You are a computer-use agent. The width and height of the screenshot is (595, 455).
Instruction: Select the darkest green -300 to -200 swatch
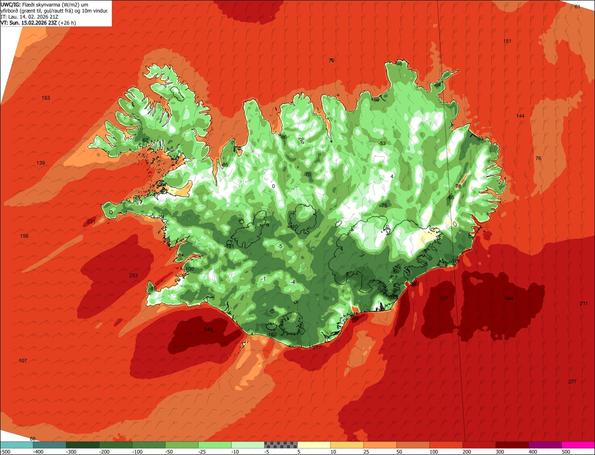pos(83,445)
